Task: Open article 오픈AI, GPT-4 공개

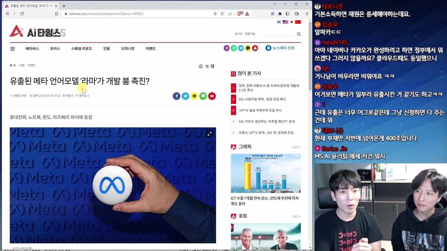Action: (x=266, y=133)
